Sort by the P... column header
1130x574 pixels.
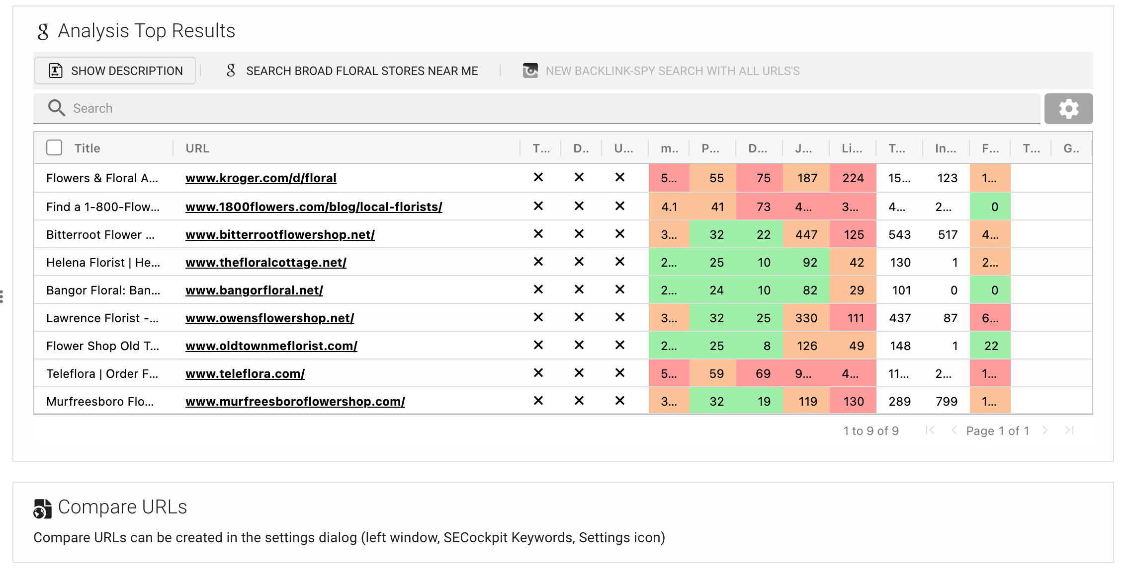tap(710, 148)
